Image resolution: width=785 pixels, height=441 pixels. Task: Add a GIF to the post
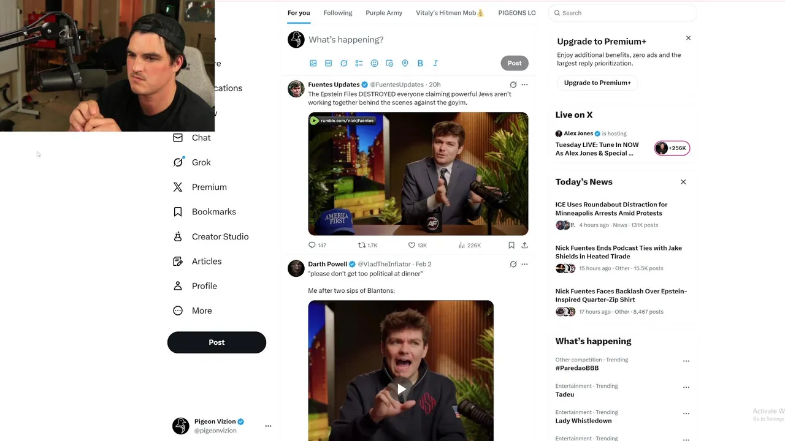tap(328, 63)
